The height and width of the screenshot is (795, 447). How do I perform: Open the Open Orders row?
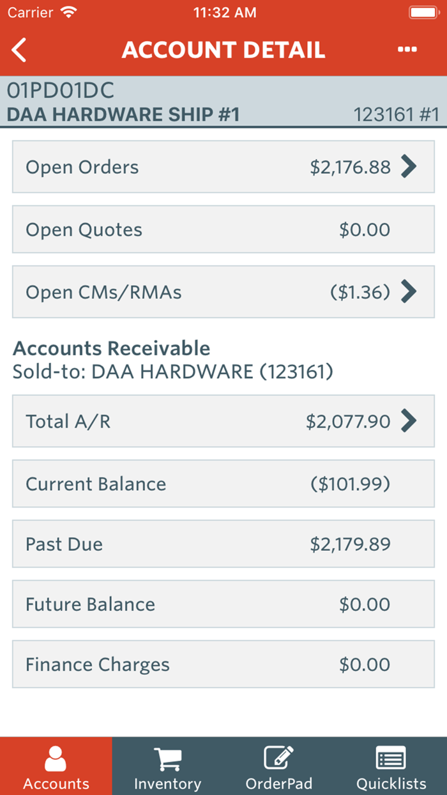click(223, 167)
